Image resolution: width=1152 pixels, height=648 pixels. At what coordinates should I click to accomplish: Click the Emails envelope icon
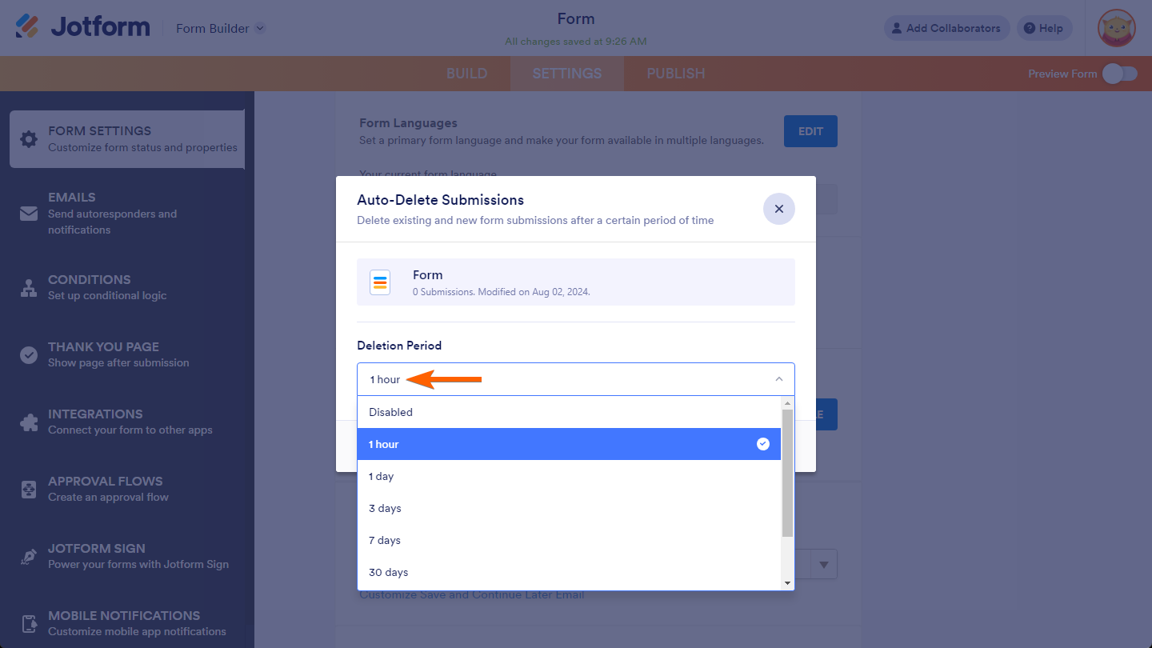pos(29,214)
